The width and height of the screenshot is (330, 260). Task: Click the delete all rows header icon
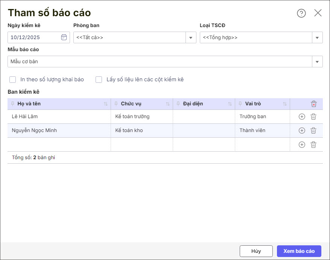tap(314, 104)
